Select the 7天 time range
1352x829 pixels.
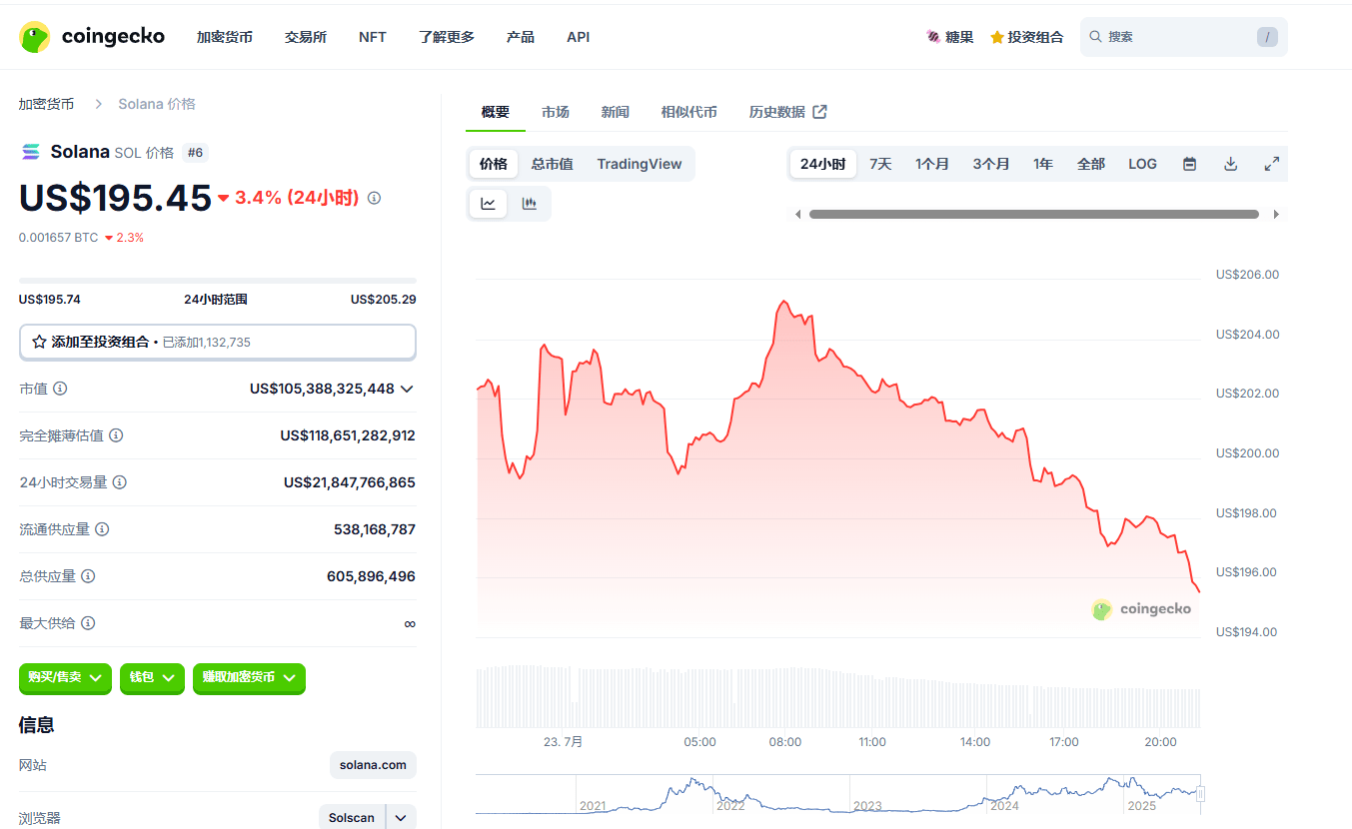pos(880,164)
